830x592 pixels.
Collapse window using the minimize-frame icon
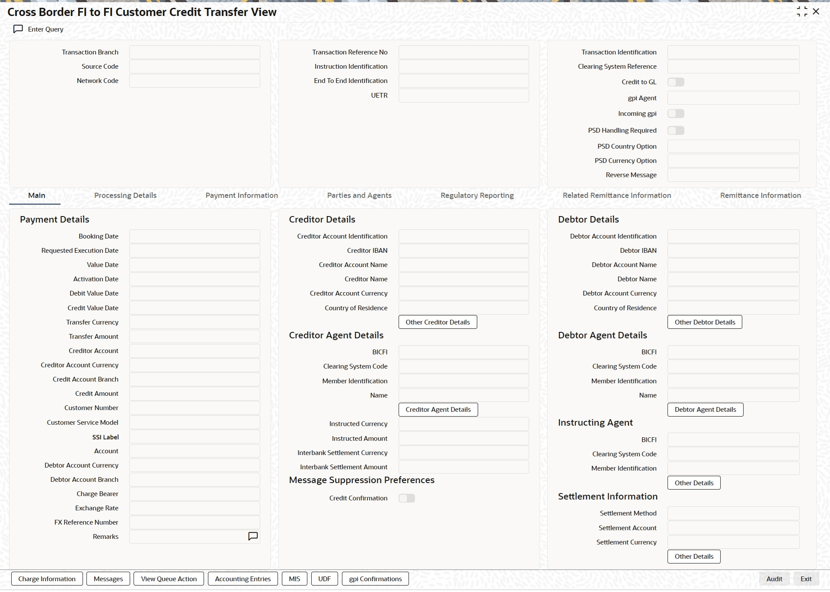pyautogui.click(x=802, y=12)
